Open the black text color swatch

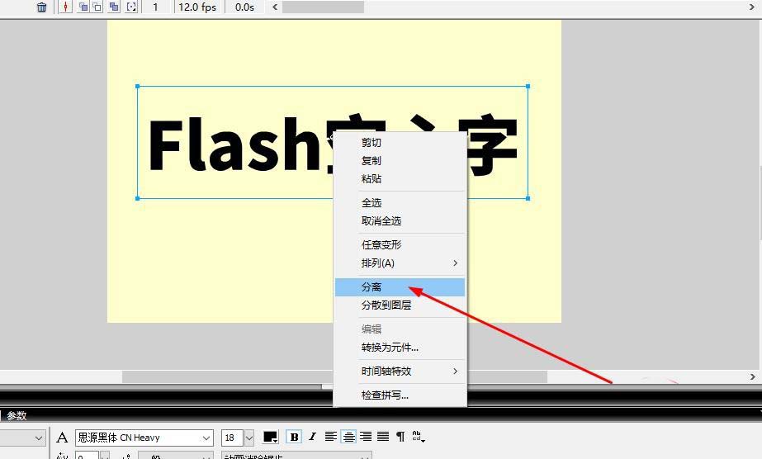coord(270,438)
